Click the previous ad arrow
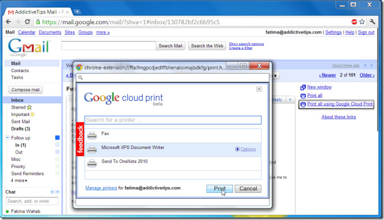The width and height of the screenshot is (384, 220). tap(365, 65)
